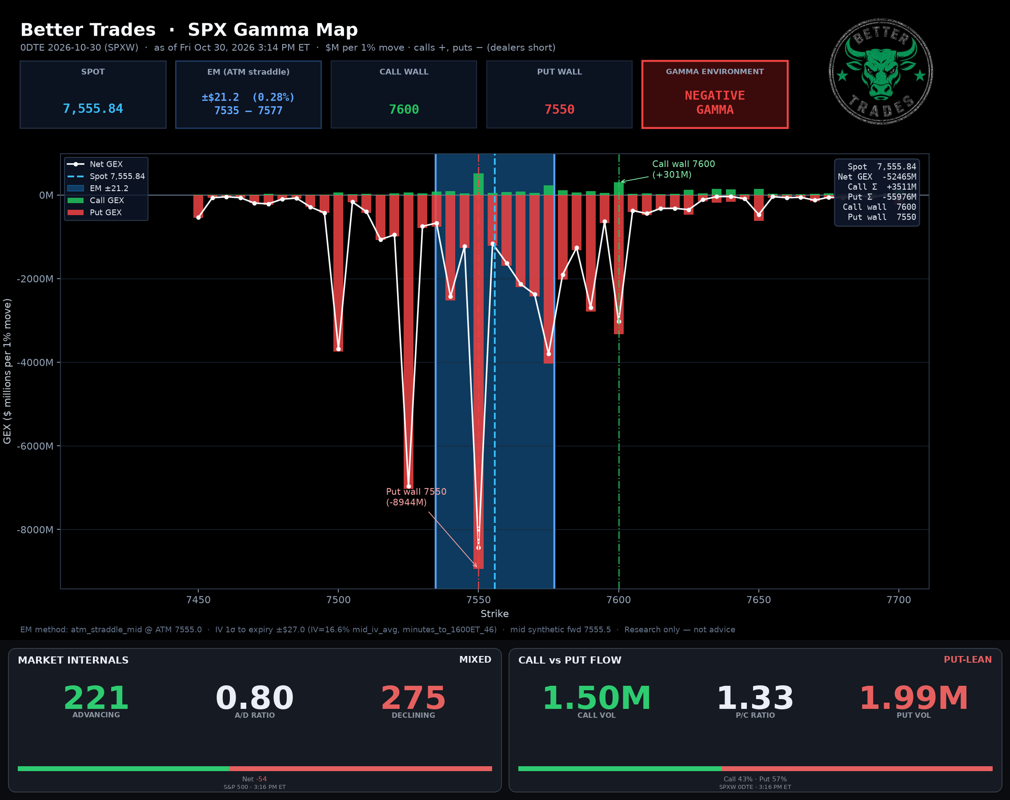1010x800 pixels.
Task: Click the 275 DECLINING value
Action: click(x=413, y=698)
